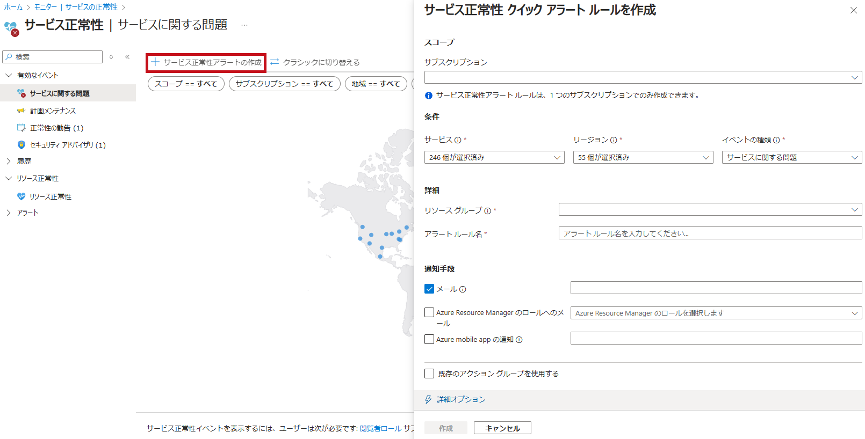Click the 作成 button

tap(446, 428)
